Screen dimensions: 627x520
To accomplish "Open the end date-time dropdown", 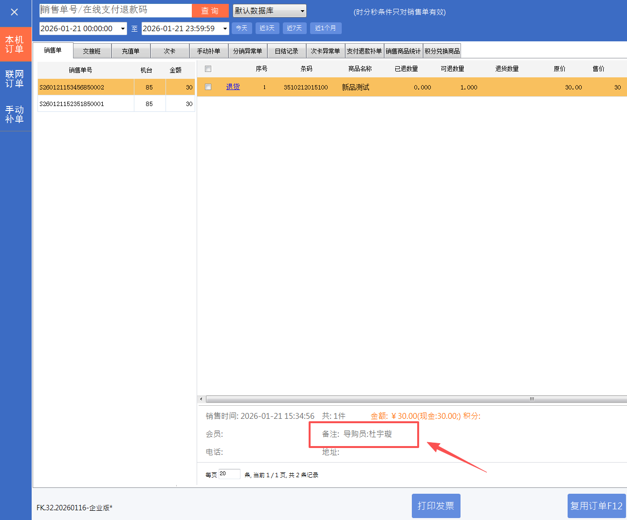I will (225, 29).
